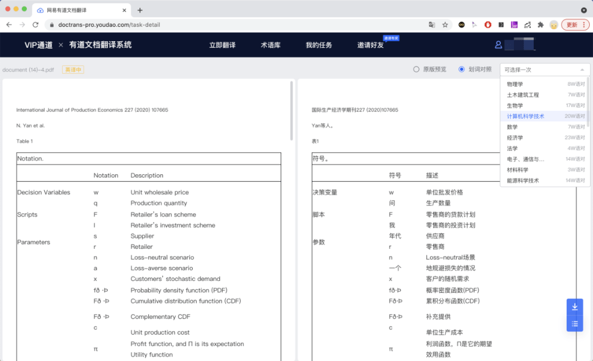Click 'Unit wholesale price' in source table
This screenshot has height=361, width=593.
160,192
